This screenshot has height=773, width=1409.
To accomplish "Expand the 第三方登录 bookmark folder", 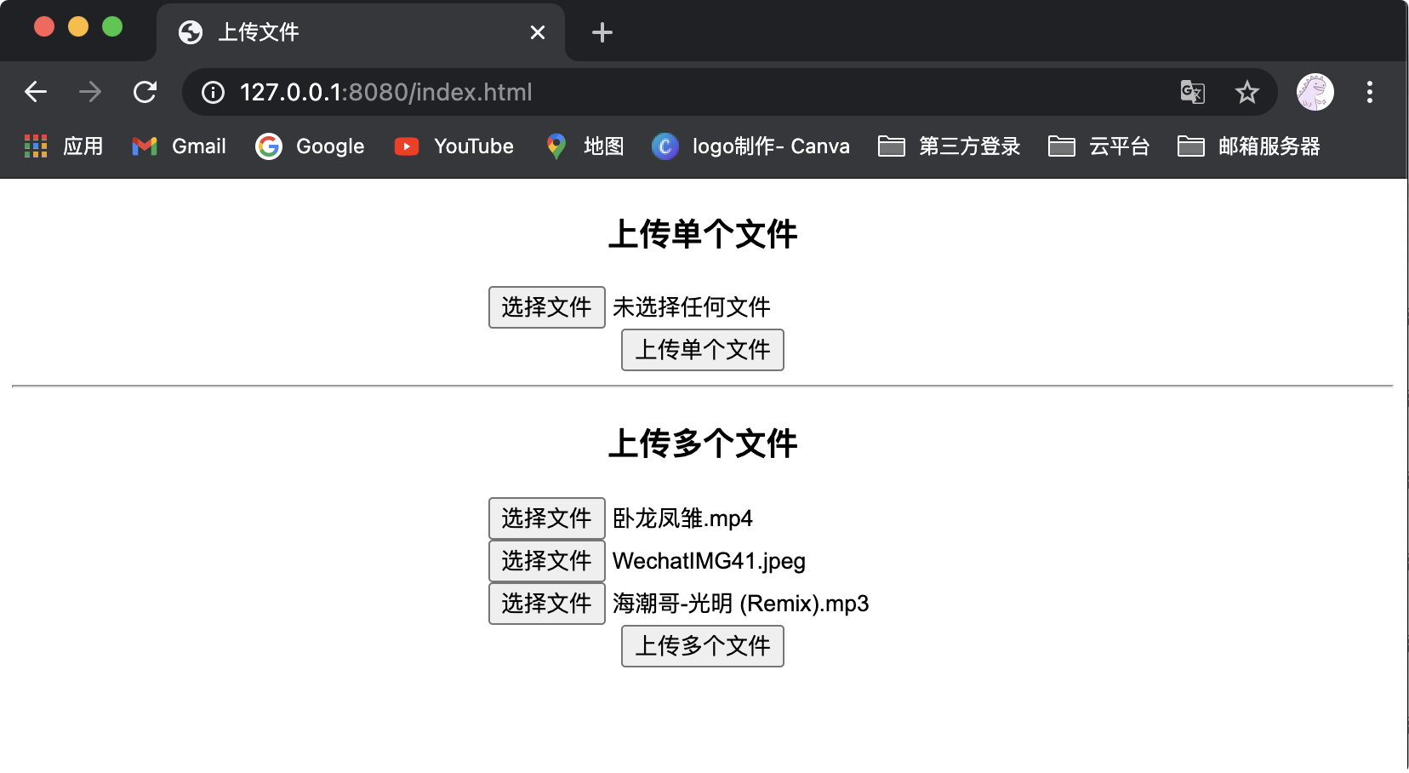I will pyautogui.click(x=950, y=146).
